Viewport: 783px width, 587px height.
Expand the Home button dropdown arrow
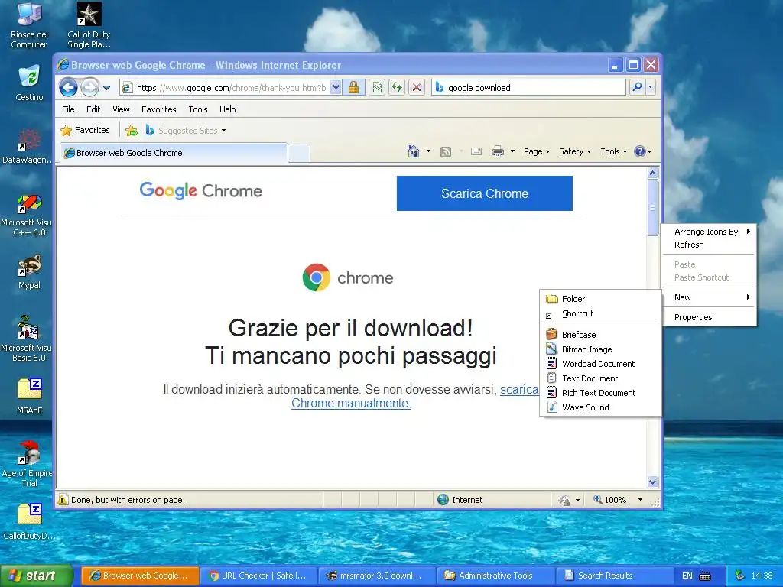428,151
